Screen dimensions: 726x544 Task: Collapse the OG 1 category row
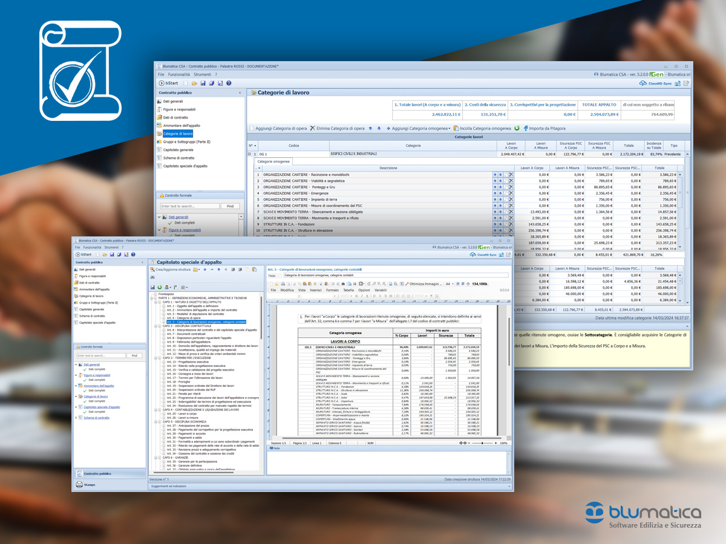coord(249,154)
